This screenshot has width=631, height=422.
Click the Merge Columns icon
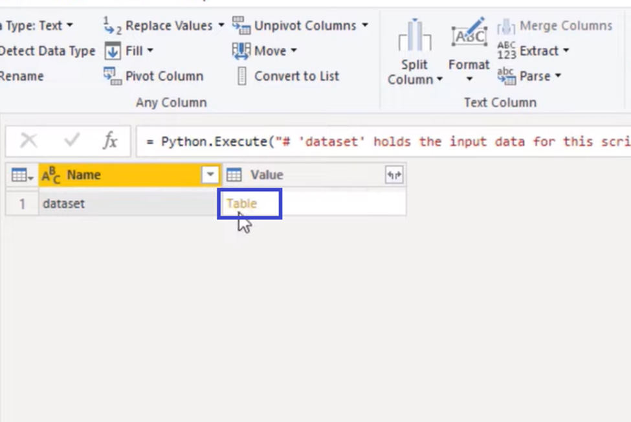point(506,26)
